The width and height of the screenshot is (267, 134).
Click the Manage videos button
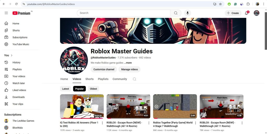pyautogui.click(x=129, y=69)
